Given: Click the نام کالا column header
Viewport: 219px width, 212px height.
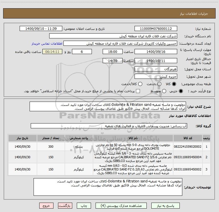Looking at the screenshot, I should click(133, 138).
